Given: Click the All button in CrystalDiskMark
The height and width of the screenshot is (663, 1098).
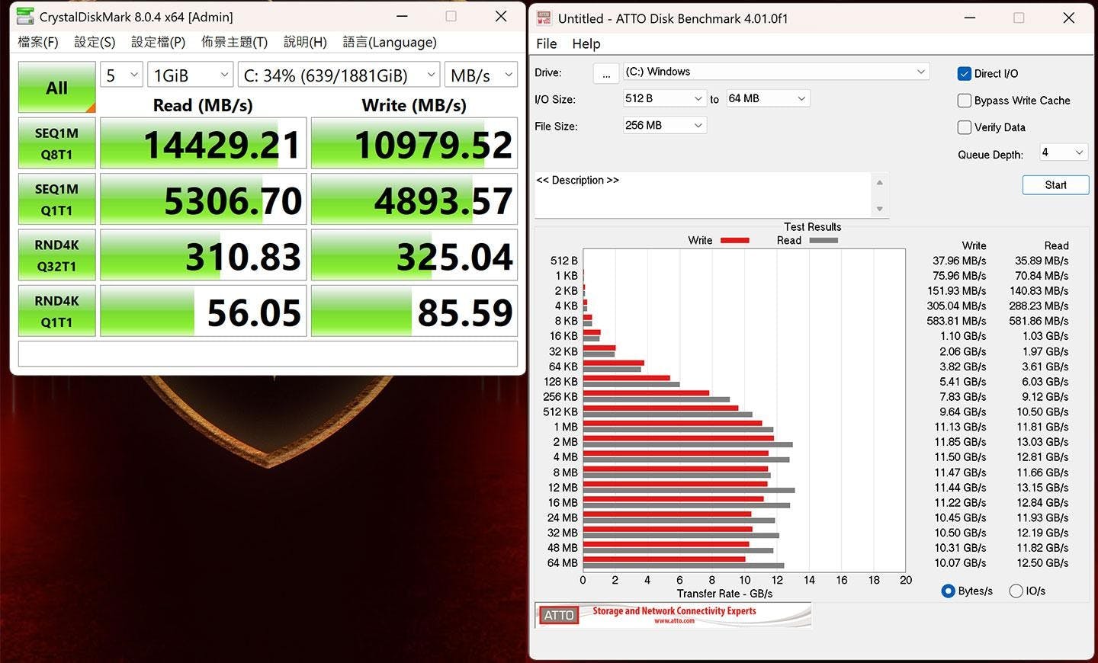Looking at the screenshot, I should click(x=57, y=87).
